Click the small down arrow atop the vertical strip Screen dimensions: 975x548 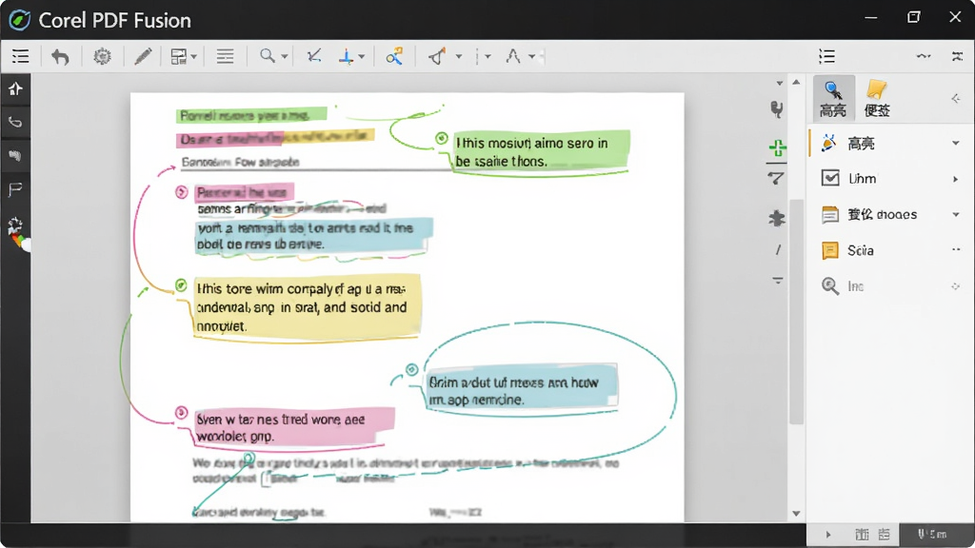pos(779,83)
